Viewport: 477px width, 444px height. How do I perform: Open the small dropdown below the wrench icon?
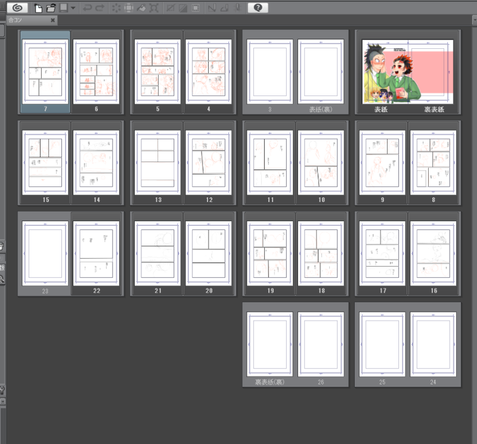pyautogui.click(x=2, y=402)
